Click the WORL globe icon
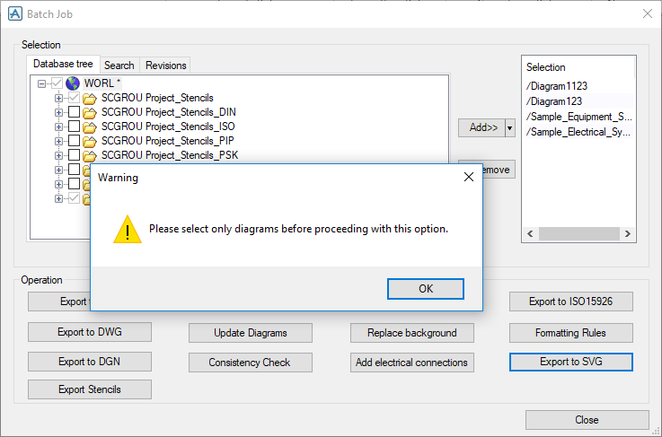The height and width of the screenshot is (437, 662). [73, 83]
